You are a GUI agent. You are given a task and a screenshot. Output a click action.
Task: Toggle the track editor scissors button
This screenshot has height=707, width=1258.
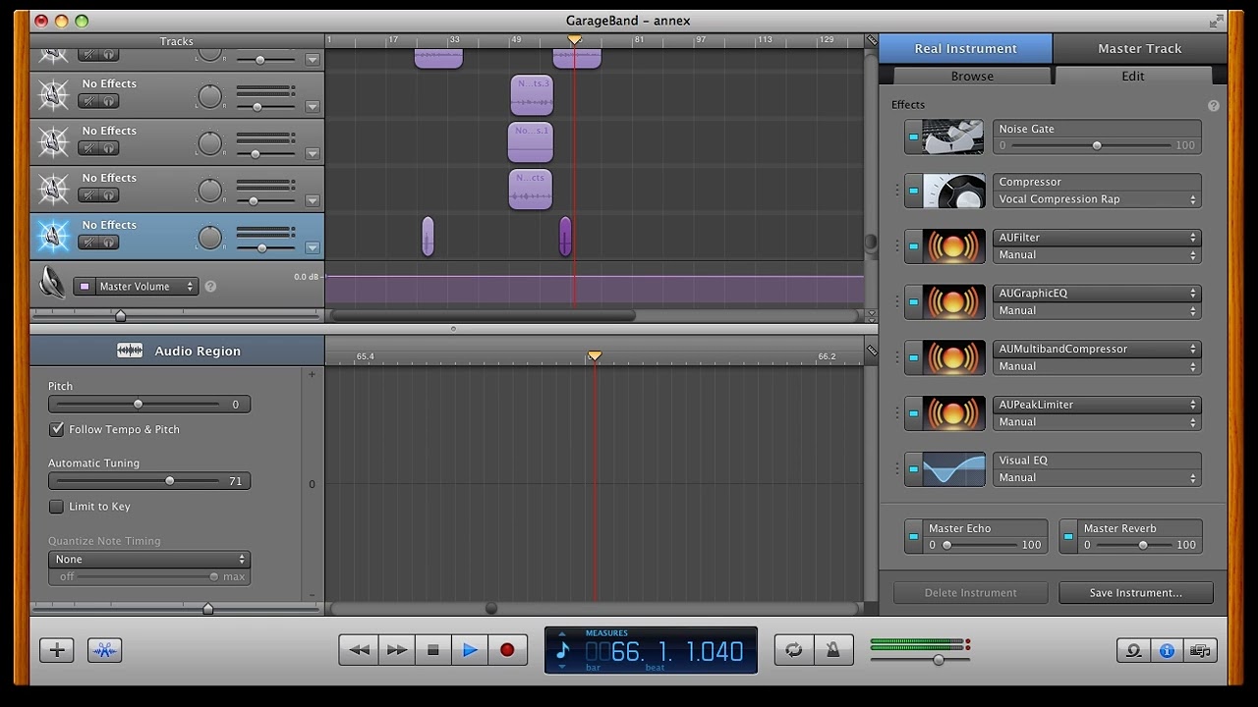[x=105, y=650]
